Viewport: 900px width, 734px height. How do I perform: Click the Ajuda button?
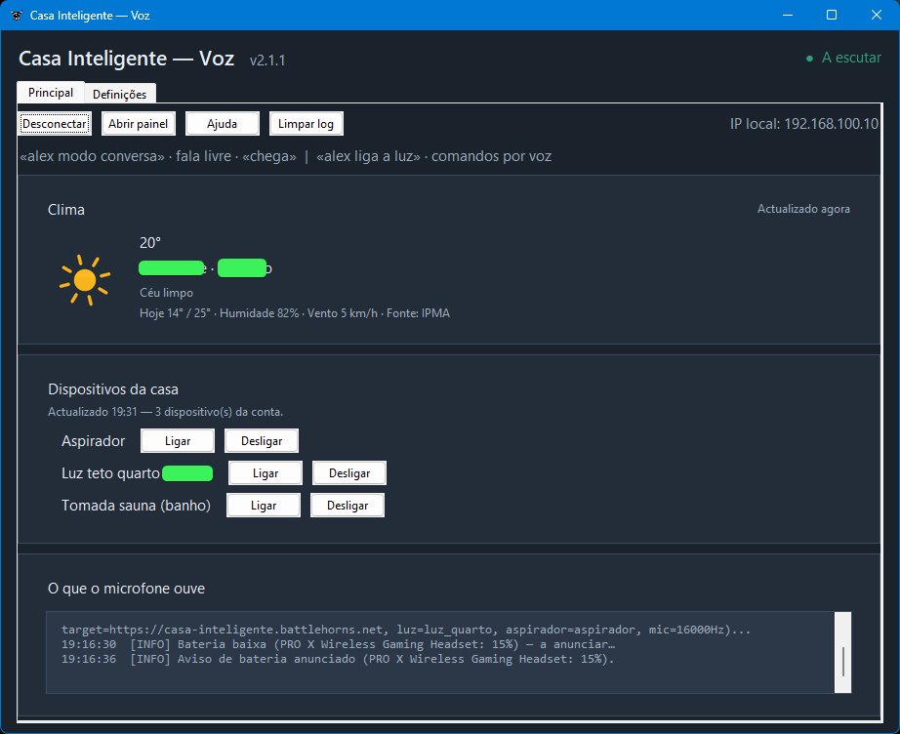[223, 123]
